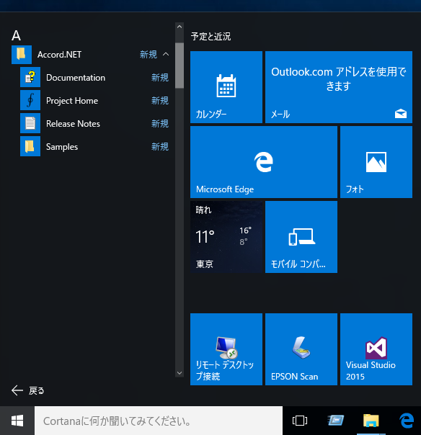The width and height of the screenshot is (421, 435).
Task: Open the Calendar tile (カレンダー)
Action: [x=226, y=87]
